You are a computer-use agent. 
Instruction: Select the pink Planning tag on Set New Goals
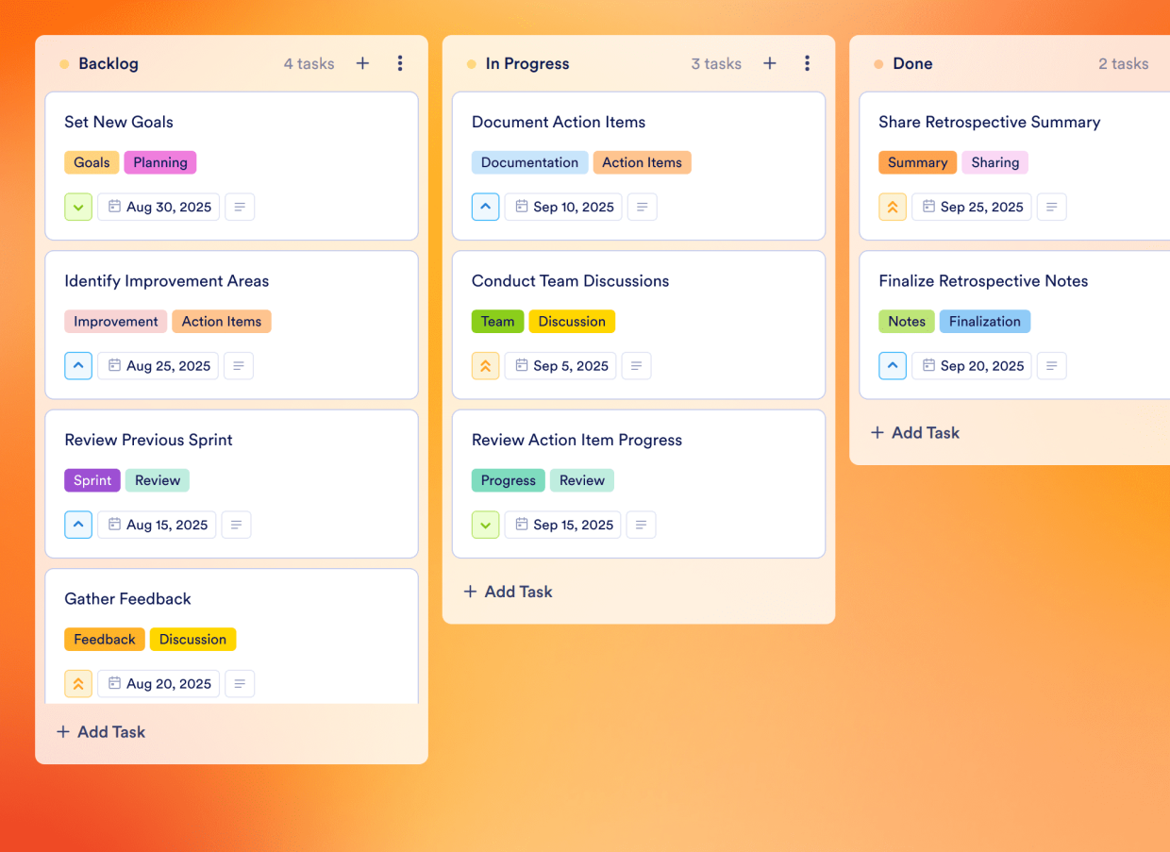click(x=159, y=162)
